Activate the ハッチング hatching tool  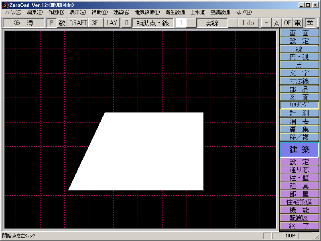click(299, 105)
